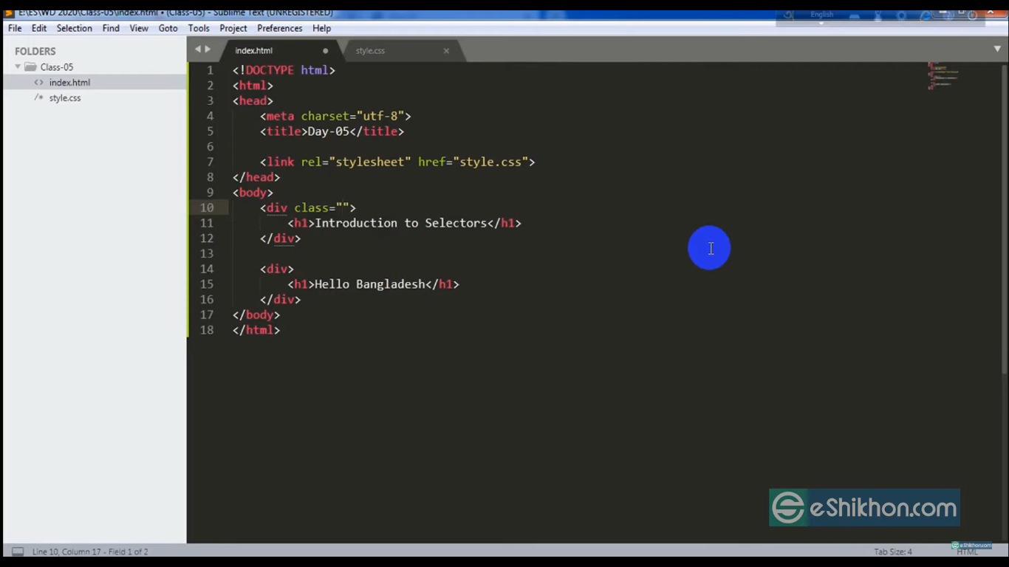Open the tab overflow dropdown at far right
The width and height of the screenshot is (1009, 567).
pyautogui.click(x=997, y=49)
